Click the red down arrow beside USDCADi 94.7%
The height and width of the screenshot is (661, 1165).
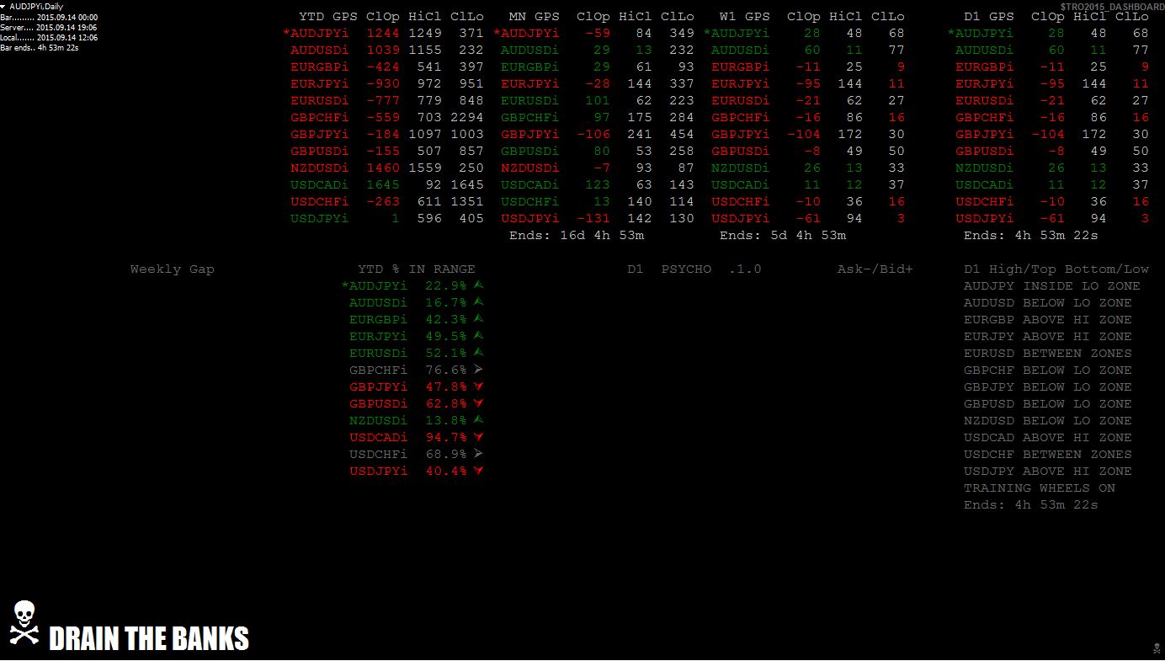(x=478, y=437)
